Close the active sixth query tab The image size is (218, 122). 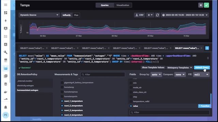click(x=201, y=48)
